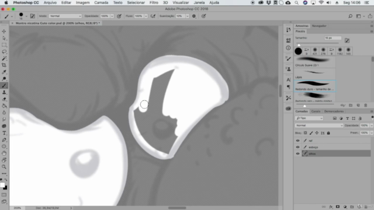
Task: Open the Opacidade dropdown arrow in options bar
Action: (x=112, y=16)
